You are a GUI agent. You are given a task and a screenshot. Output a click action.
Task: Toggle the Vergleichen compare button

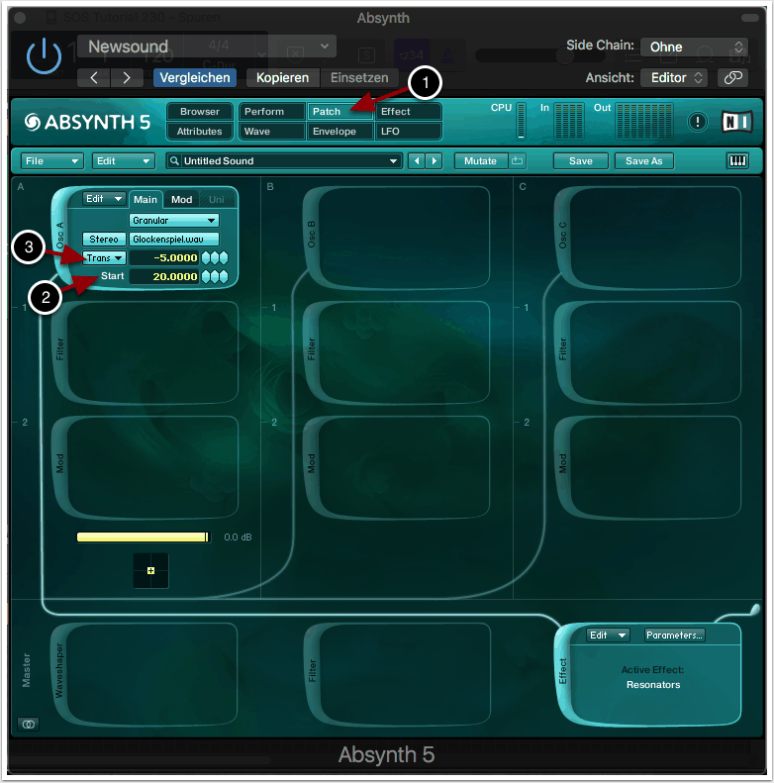click(194, 77)
